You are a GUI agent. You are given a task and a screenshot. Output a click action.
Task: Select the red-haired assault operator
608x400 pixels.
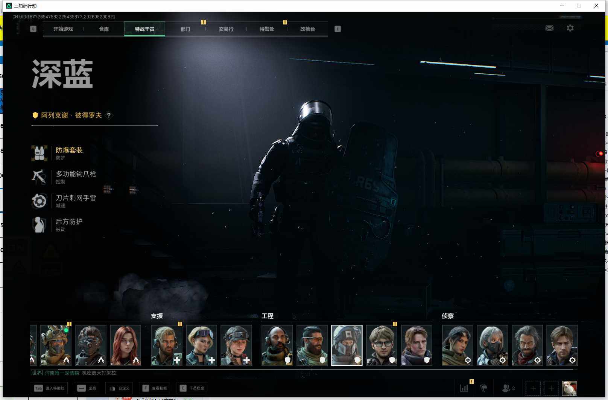126,345
